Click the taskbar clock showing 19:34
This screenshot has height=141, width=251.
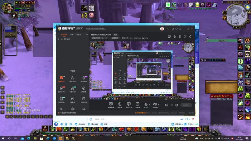(x=239, y=138)
